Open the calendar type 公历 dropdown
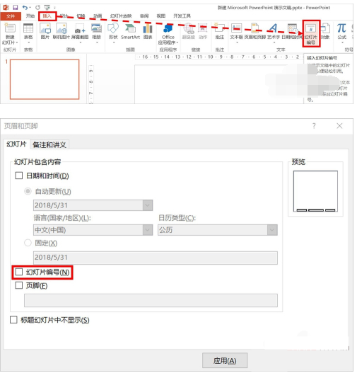 point(272,230)
